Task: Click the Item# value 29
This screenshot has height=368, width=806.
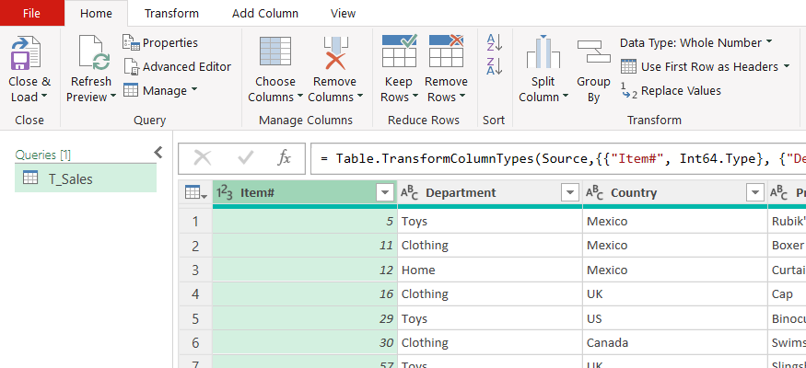Action: [305, 318]
